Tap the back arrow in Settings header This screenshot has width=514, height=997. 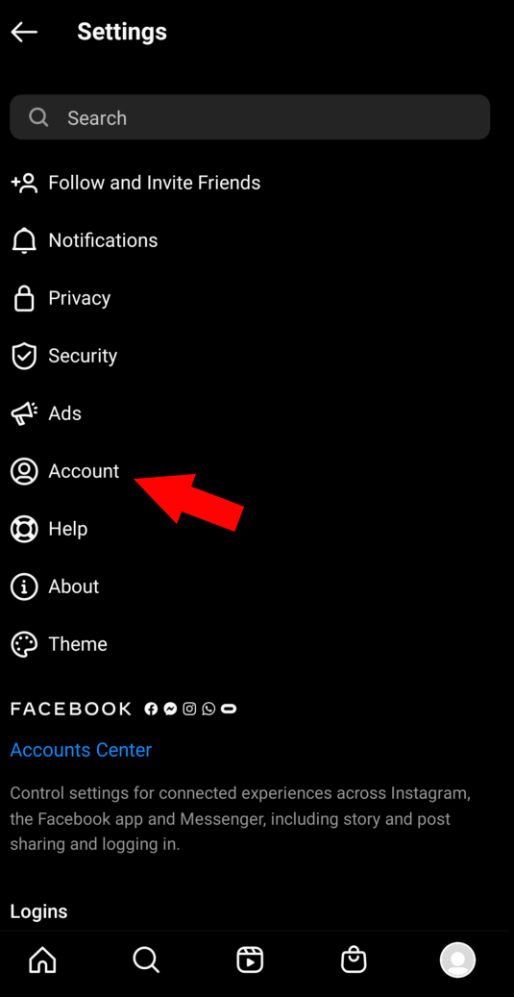24,32
